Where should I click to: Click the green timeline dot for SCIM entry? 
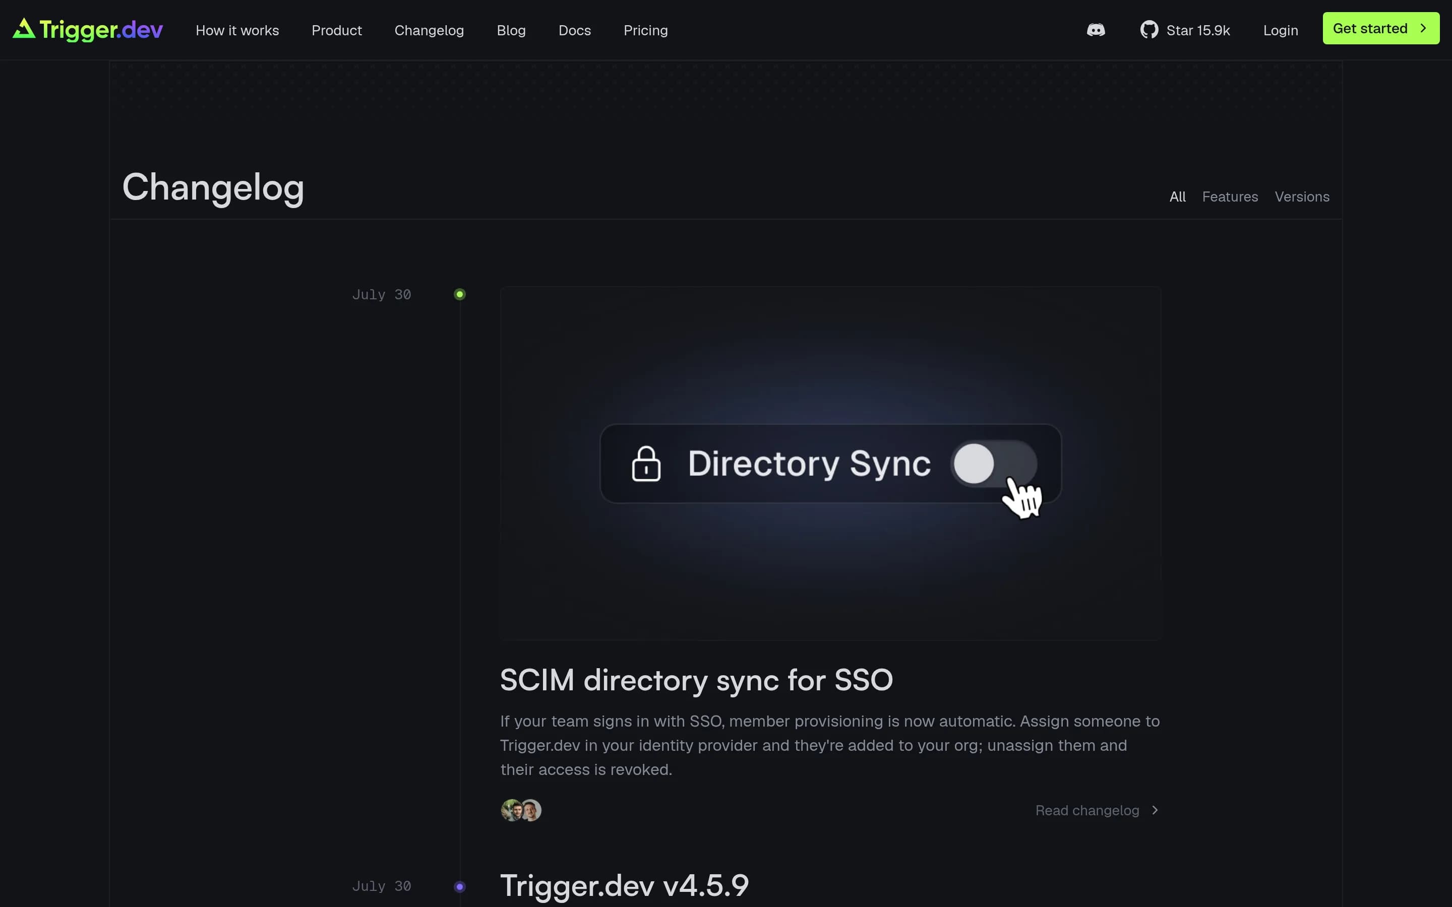point(460,295)
